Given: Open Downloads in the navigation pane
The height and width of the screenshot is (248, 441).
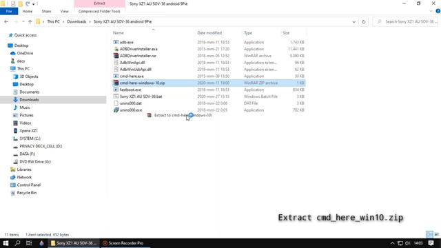Looking at the screenshot, I should point(29,100).
